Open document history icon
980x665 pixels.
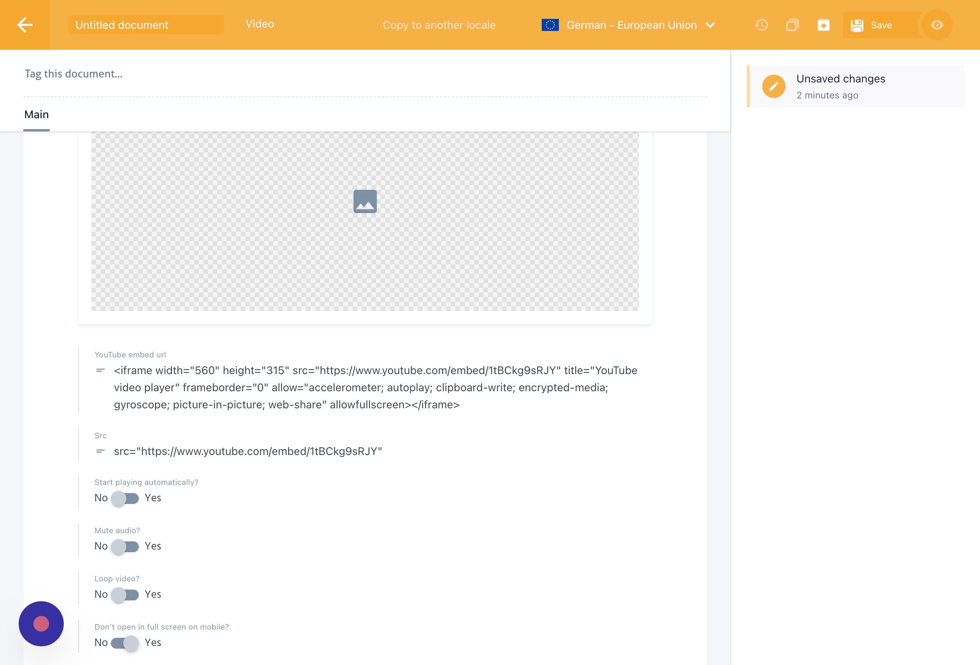click(761, 25)
